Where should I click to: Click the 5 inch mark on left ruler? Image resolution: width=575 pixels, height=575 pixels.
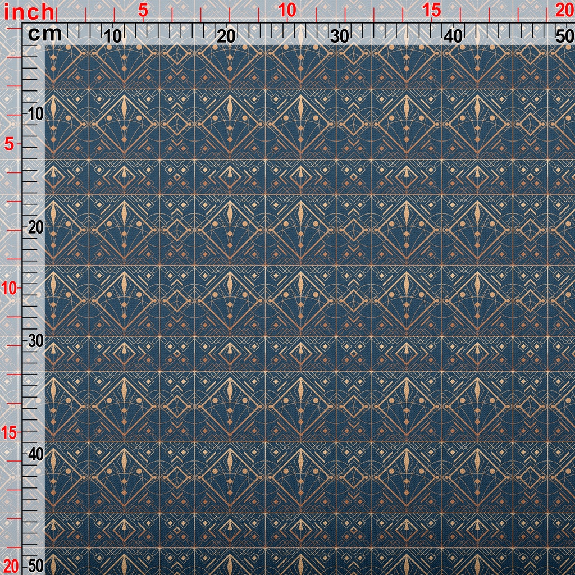click(10, 144)
